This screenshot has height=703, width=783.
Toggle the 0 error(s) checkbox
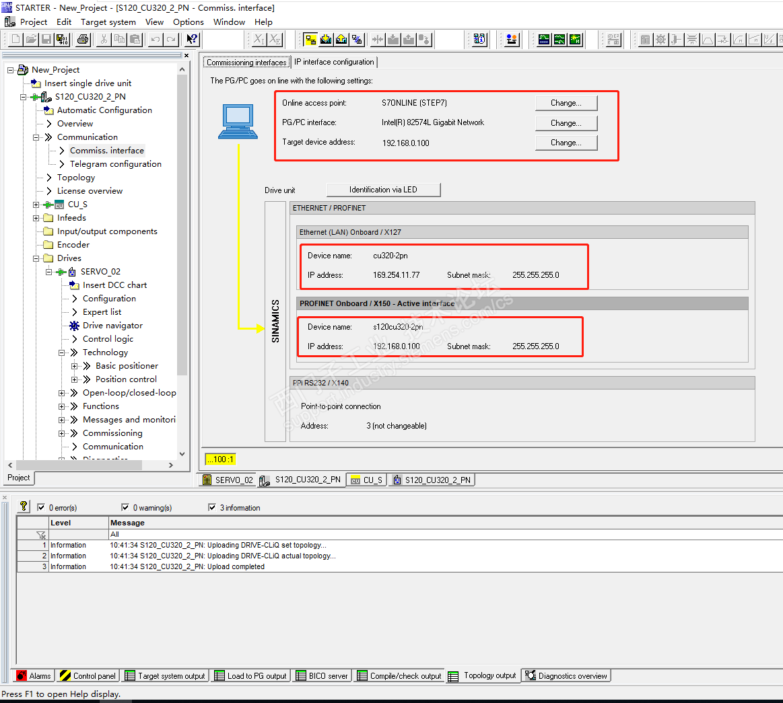point(42,507)
